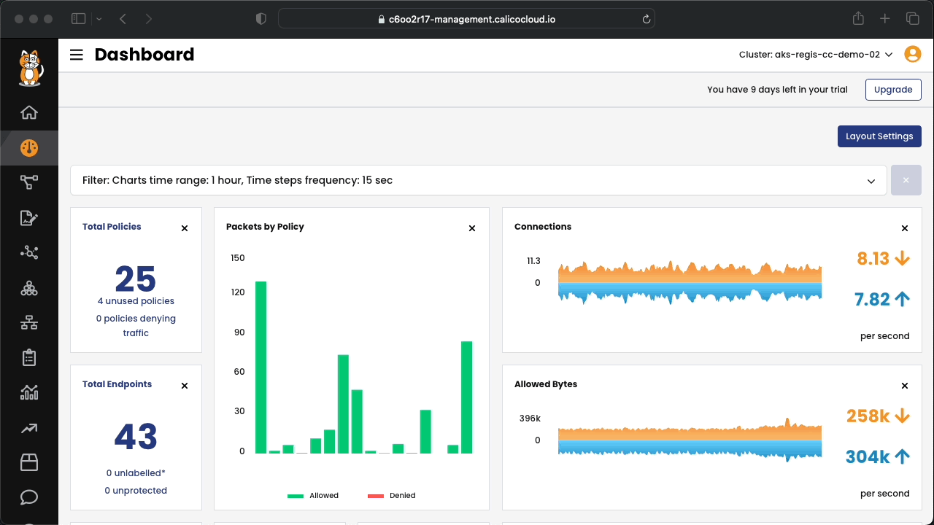Open Layout Settings
The image size is (934, 525).
click(x=879, y=136)
